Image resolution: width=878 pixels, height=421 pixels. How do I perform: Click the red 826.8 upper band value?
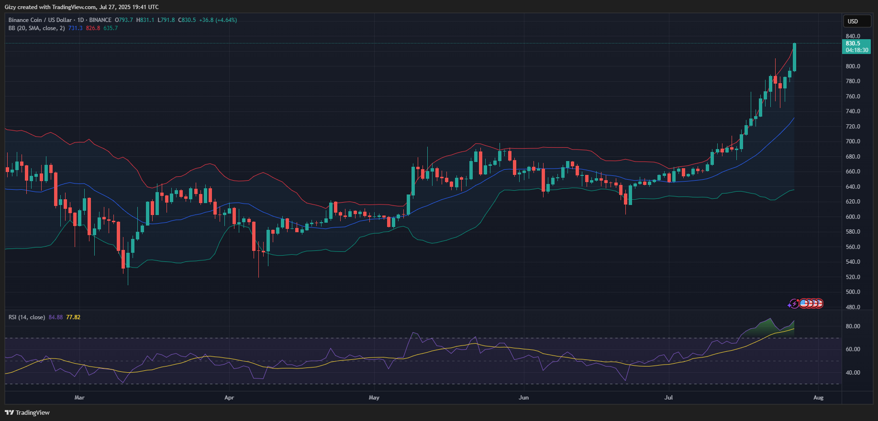(x=93, y=28)
